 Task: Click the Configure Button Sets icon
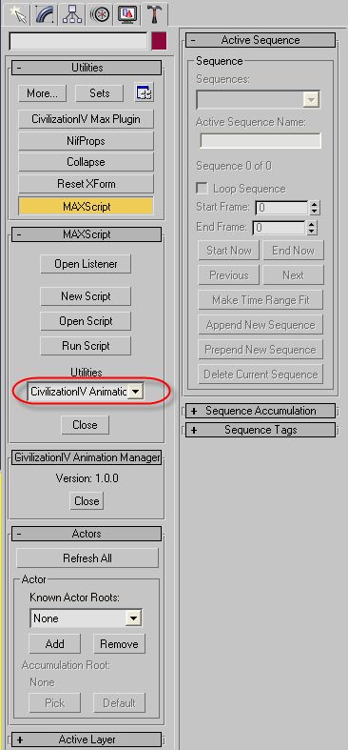(x=145, y=93)
